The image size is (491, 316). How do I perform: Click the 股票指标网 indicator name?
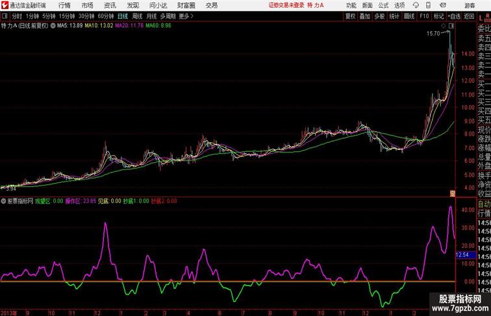(x=20, y=201)
